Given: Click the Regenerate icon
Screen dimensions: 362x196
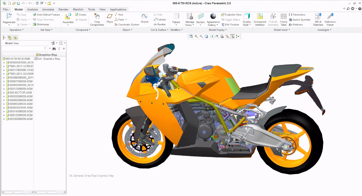Looking at the screenshot, I should (x=9, y=17).
